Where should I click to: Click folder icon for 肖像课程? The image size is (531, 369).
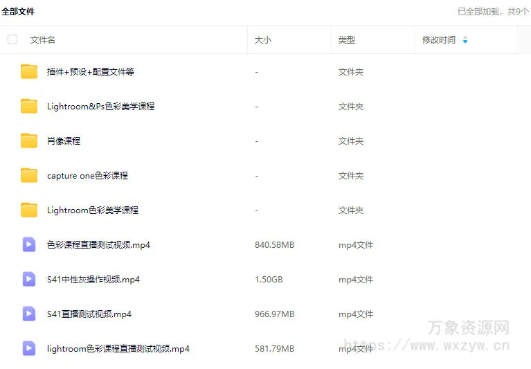pyautogui.click(x=29, y=141)
